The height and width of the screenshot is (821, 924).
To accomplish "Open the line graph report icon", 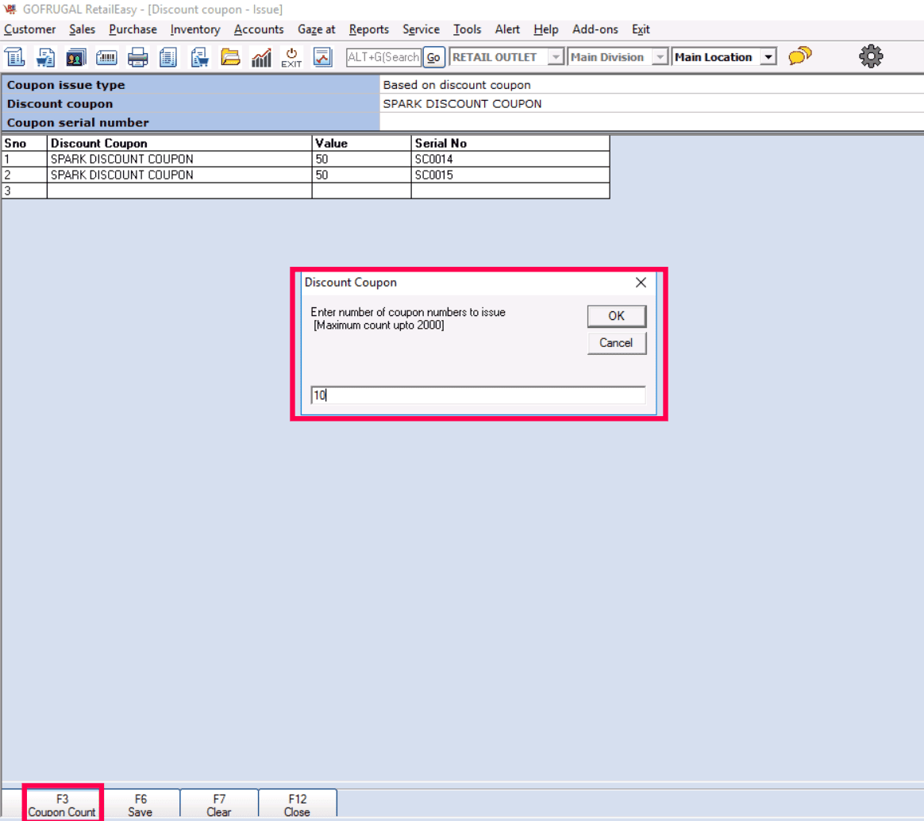I will pos(323,57).
